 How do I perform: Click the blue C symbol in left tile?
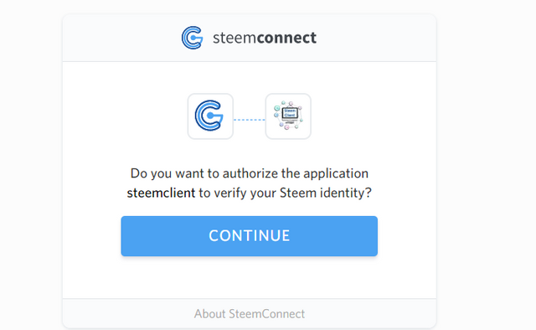coord(209,116)
